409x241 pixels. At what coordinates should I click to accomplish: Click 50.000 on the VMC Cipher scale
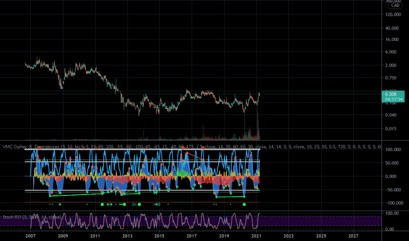(x=392, y=163)
